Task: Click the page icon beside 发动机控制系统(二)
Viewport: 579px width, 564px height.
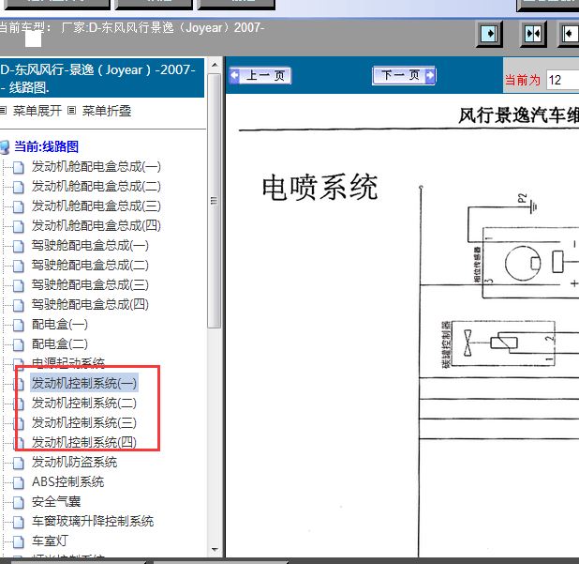Action: point(18,404)
